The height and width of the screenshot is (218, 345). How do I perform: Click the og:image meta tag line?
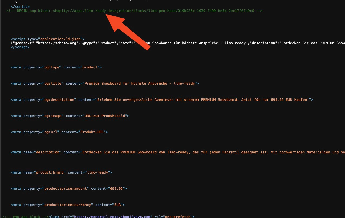(x=70, y=116)
